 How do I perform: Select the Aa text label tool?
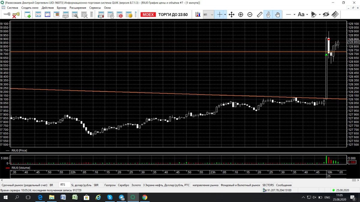(x=301, y=14)
